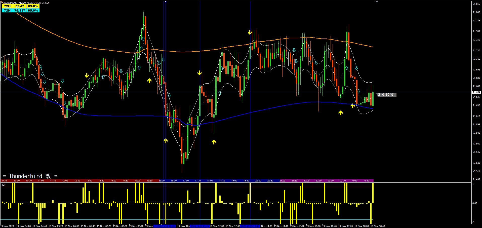Click the yellow up arrow near 15:30

(149, 81)
